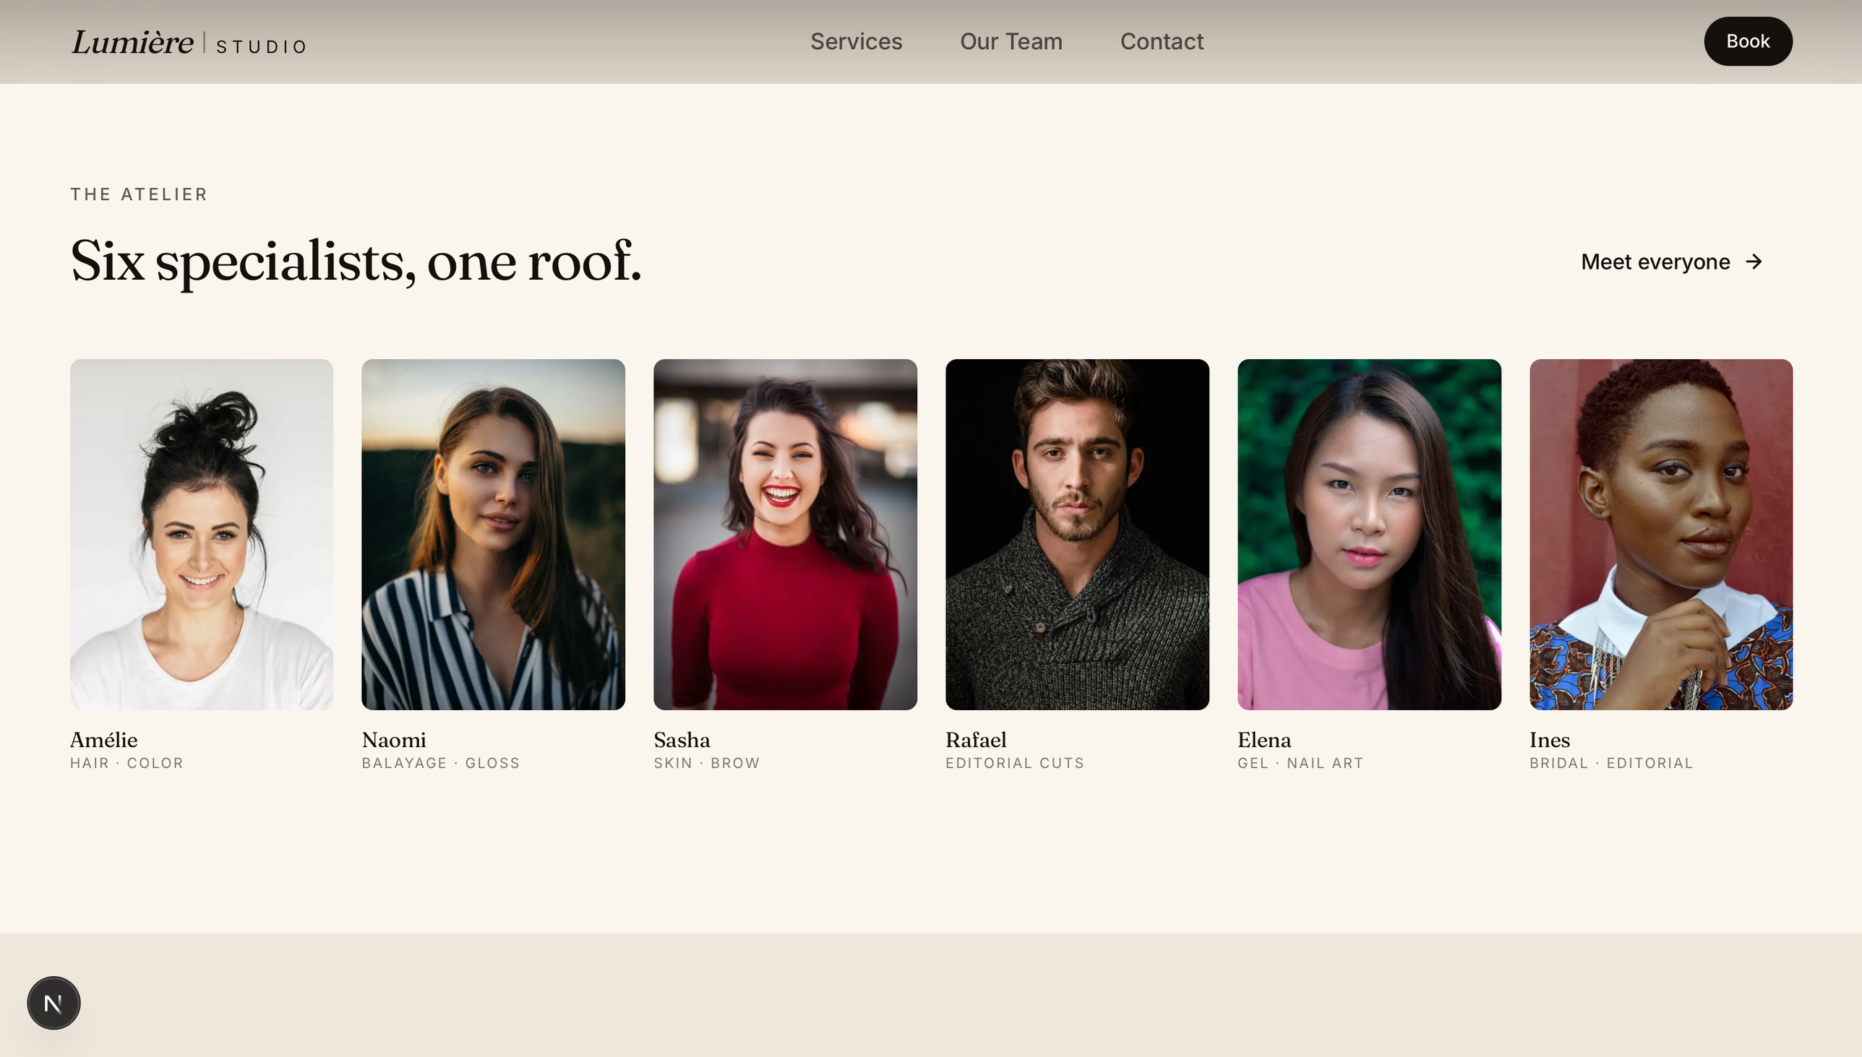The height and width of the screenshot is (1057, 1862).
Task: Click The Atelier section label
Action: point(139,194)
